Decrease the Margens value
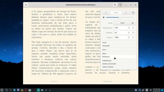The height and width of the screenshot is (92, 164). coord(129,32)
